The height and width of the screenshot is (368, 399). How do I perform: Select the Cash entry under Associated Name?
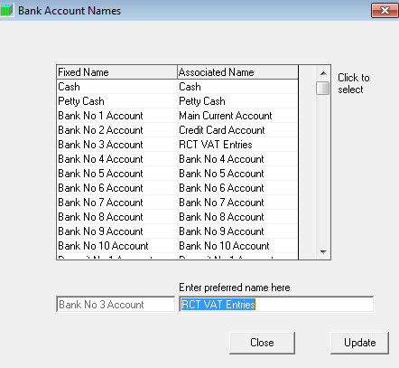[237, 87]
